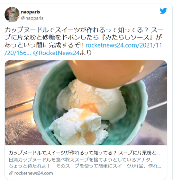Open the rocketnews24.com/2021/11 article URL
This screenshot has height=180, width=173.
pos(124,45)
